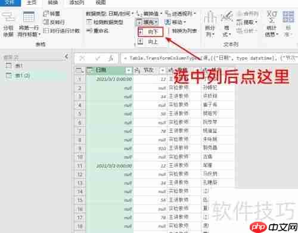The width and height of the screenshot is (298, 233).
Task: Click name cell in row 2
Action: coord(218,88)
